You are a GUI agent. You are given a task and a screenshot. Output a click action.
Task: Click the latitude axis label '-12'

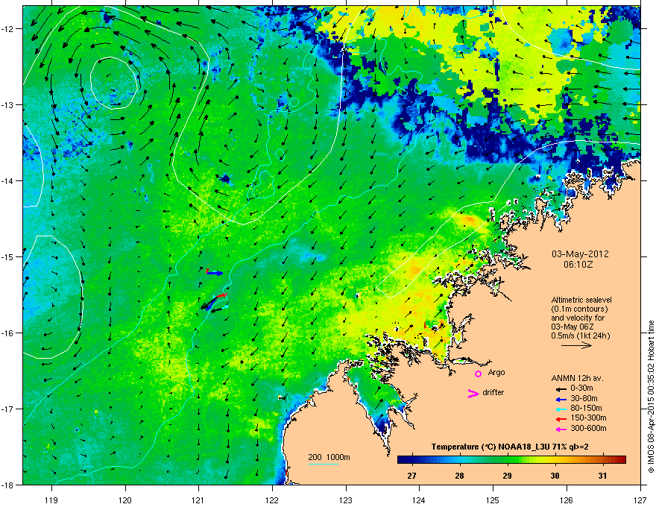pyautogui.click(x=8, y=29)
